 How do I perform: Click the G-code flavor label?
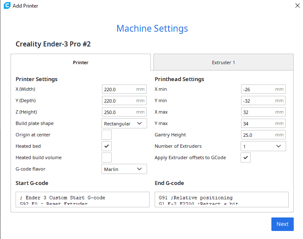click(30, 169)
